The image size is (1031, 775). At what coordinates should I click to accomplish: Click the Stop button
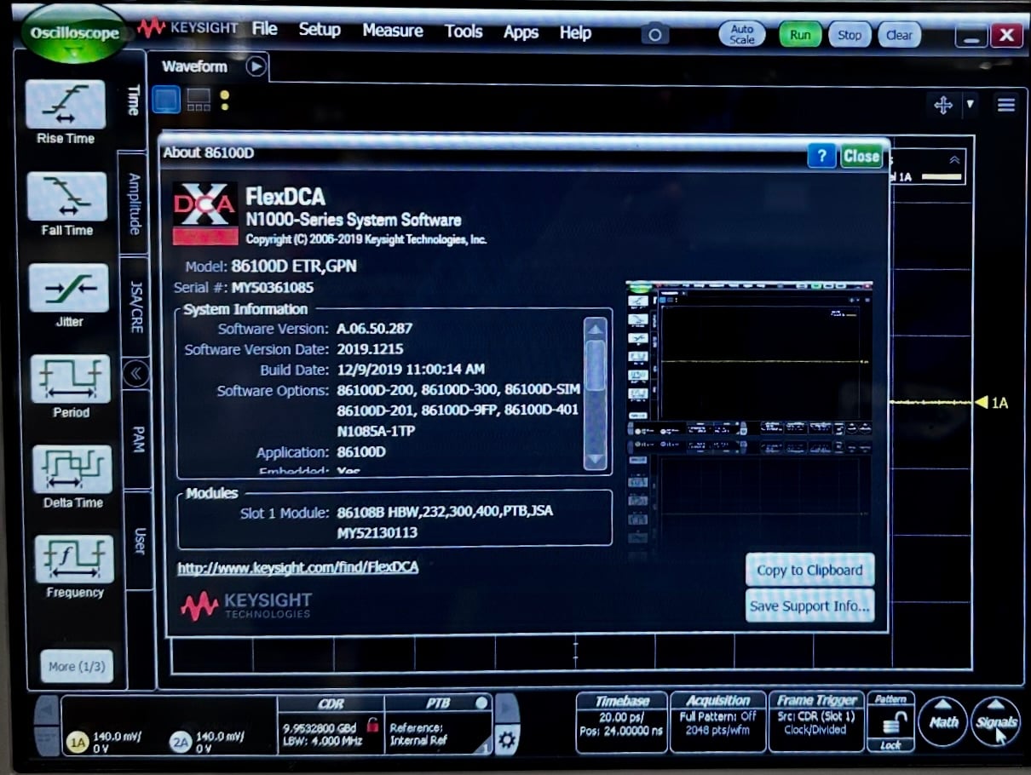click(850, 36)
